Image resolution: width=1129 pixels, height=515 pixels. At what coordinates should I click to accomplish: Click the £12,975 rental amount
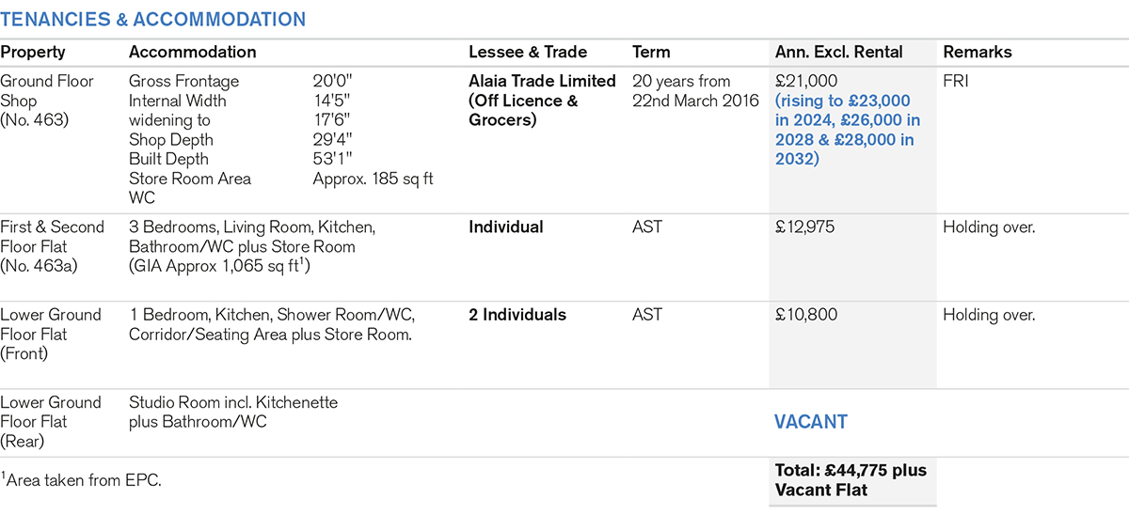click(x=805, y=227)
